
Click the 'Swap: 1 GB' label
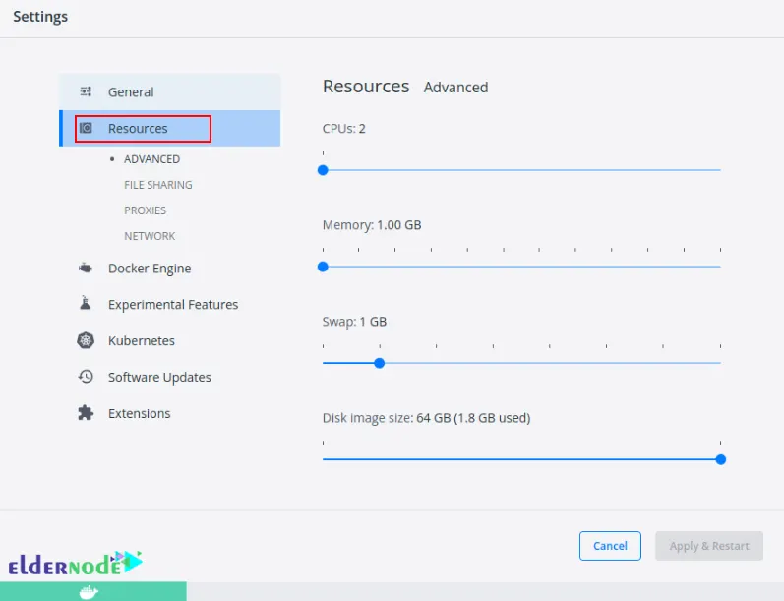coord(354,322)
